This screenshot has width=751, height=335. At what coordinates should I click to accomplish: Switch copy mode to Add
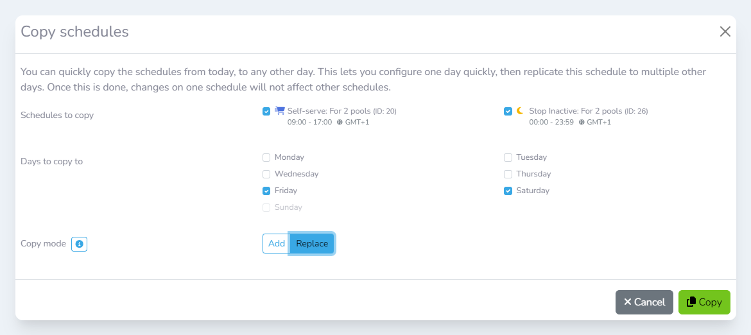276,244
